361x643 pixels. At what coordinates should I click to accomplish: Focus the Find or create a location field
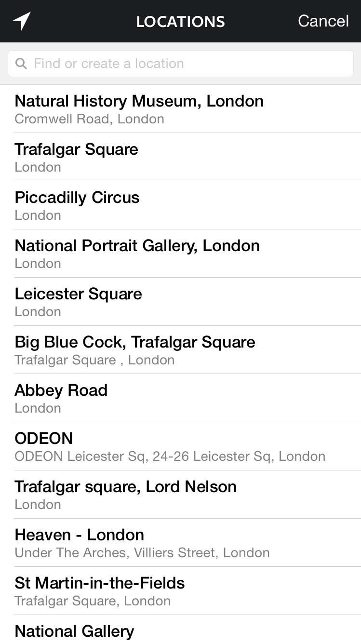(188, 64)
